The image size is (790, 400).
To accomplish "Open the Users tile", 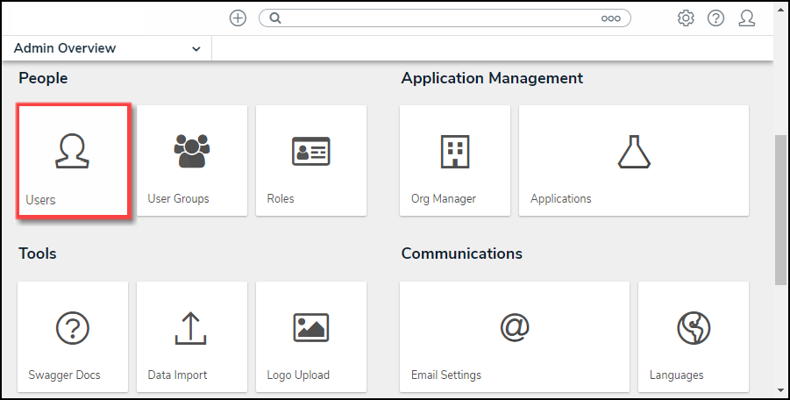I will (74, 161).
